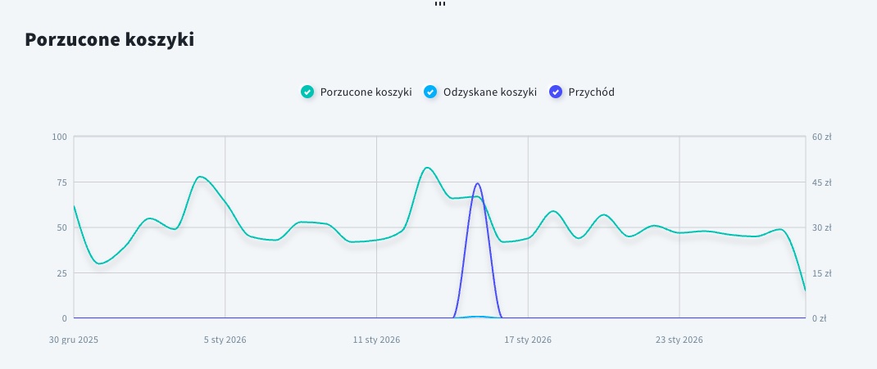Click the purple revenue spike peak
Screen dimensions: 877x369
[x=478, y=184]
